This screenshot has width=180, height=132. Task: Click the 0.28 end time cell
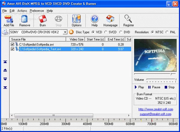tap(121, 44)
